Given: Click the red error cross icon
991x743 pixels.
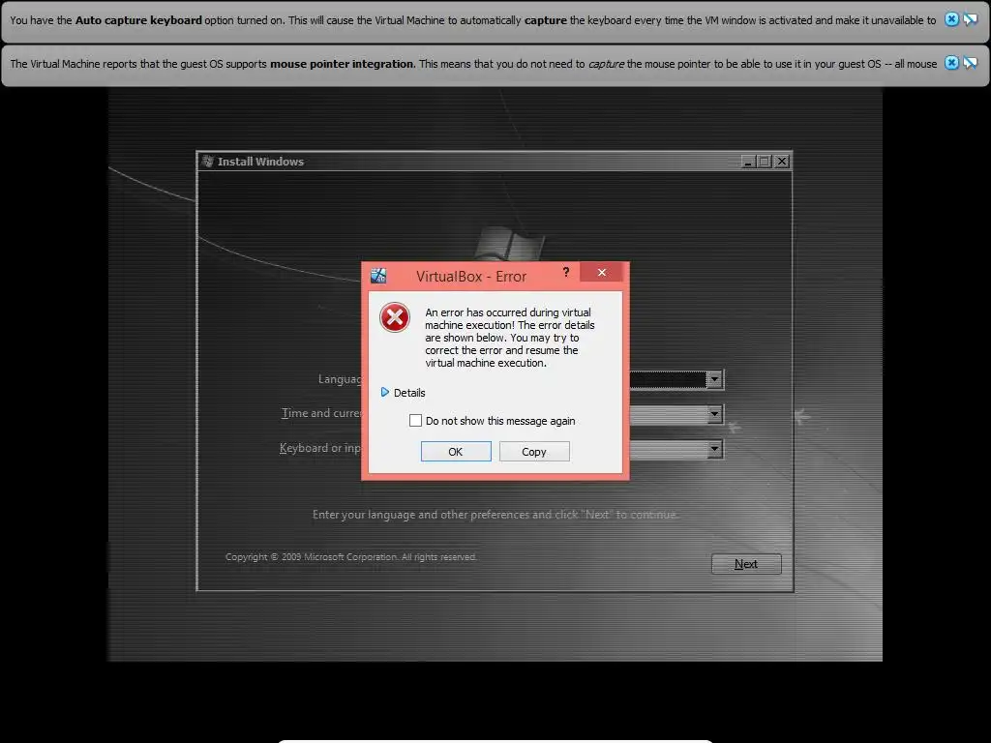Looking at the screenshot, I should click(x=395, y=317).
